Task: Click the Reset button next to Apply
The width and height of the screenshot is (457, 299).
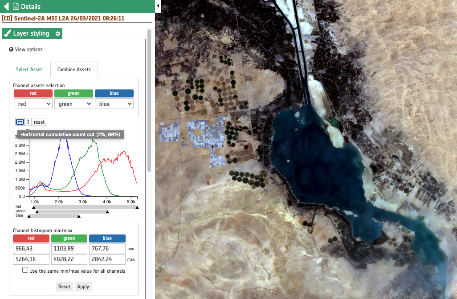Action: (x=64, y=287)
